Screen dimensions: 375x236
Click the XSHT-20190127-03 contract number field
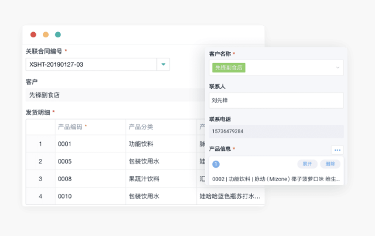pos(91,64)
